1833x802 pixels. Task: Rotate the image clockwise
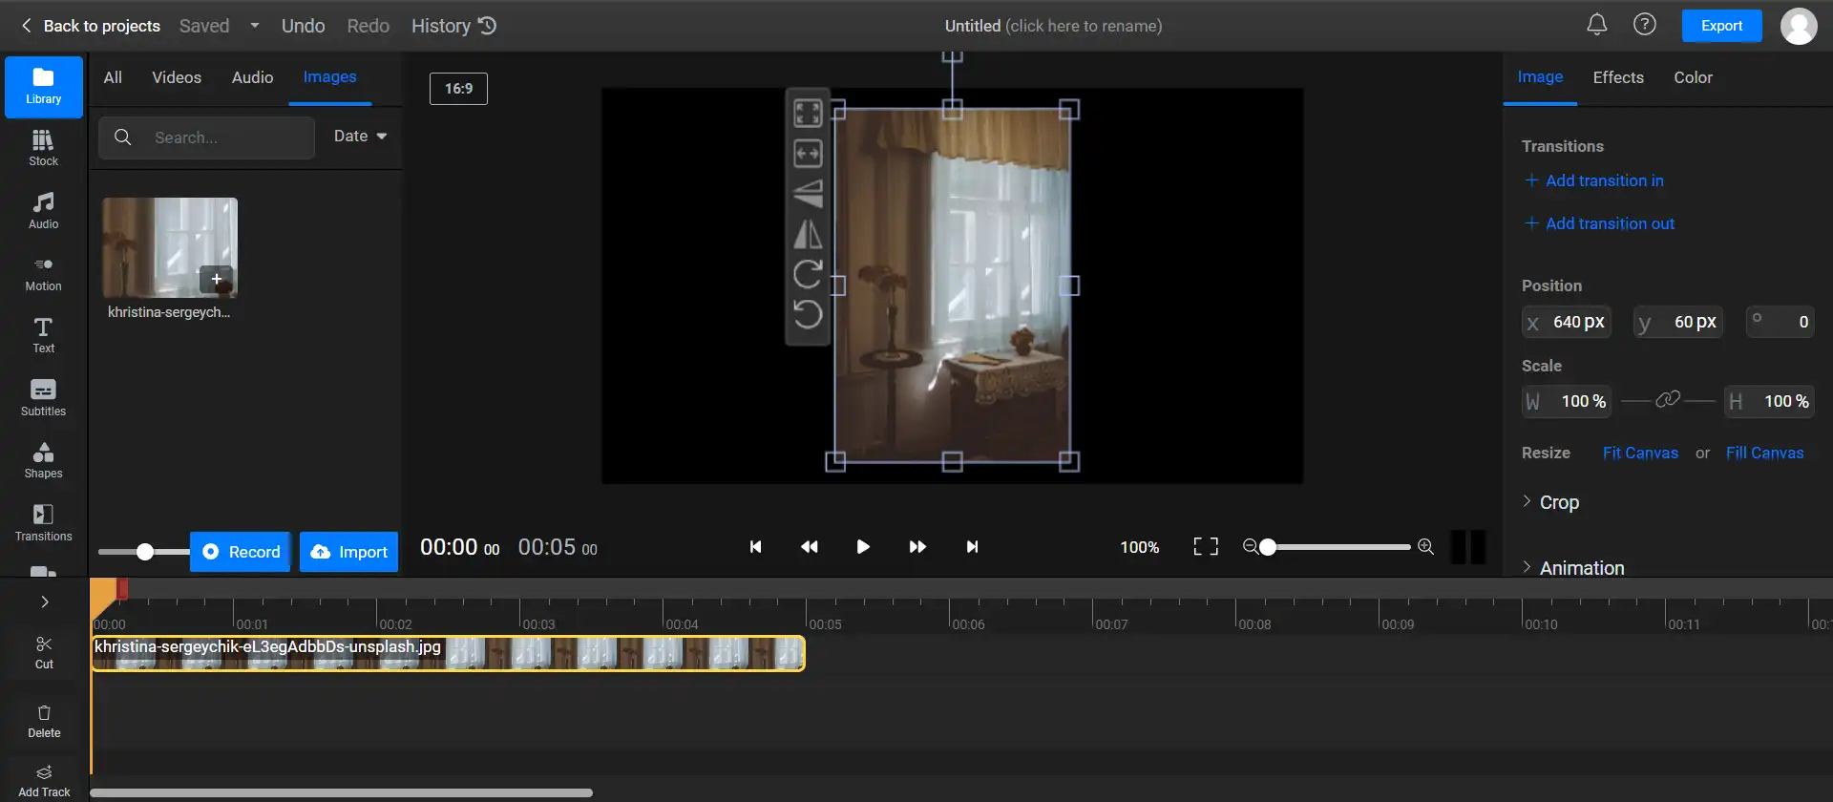[808, 274]
